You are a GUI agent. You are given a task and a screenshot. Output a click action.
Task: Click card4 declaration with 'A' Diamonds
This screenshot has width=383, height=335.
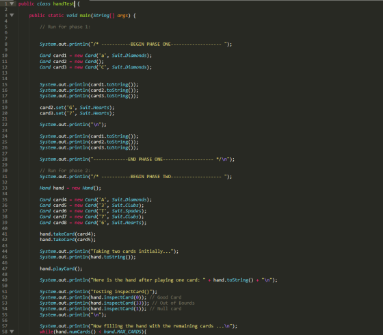point(96,199)
